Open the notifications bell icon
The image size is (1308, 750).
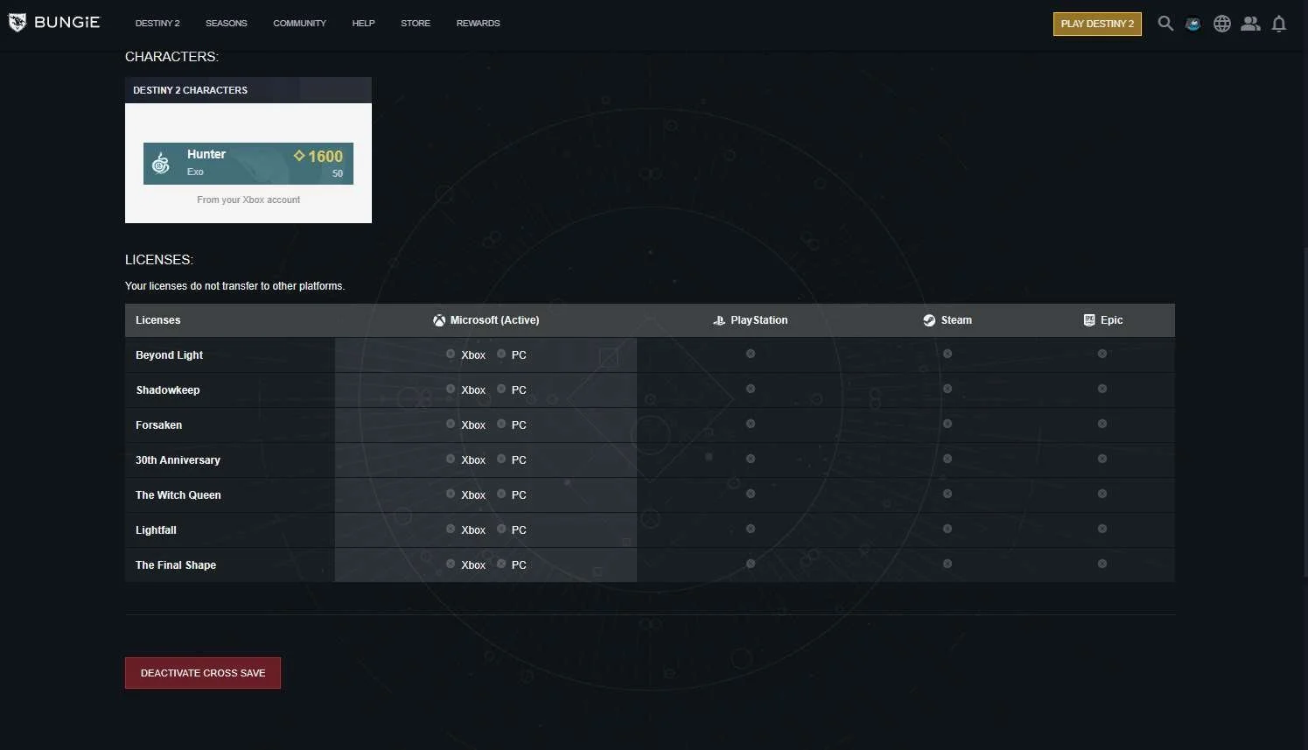tap(1279, 24)
